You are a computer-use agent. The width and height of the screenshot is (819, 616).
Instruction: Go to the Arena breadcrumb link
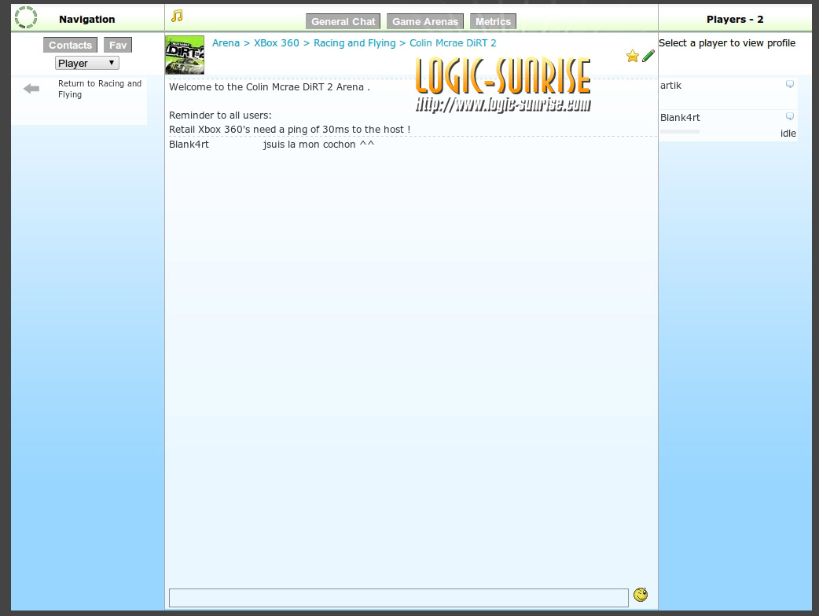[x=226, y=42]
